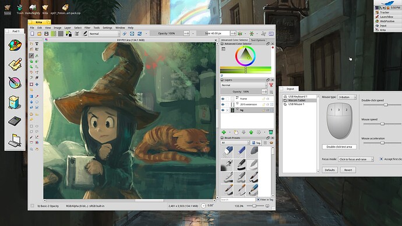This screenshot has width=402, height=226.
Task: Uncheck the Filter in Tag checkbox
Action: point(258,199)
